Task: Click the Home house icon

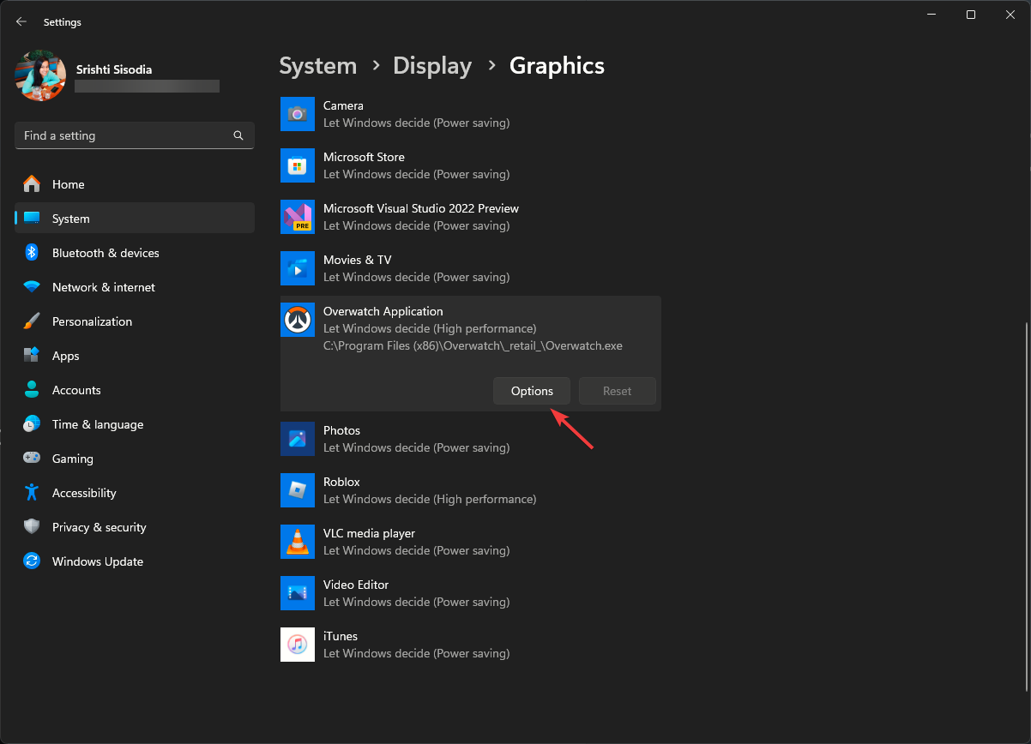Action: 32,184
